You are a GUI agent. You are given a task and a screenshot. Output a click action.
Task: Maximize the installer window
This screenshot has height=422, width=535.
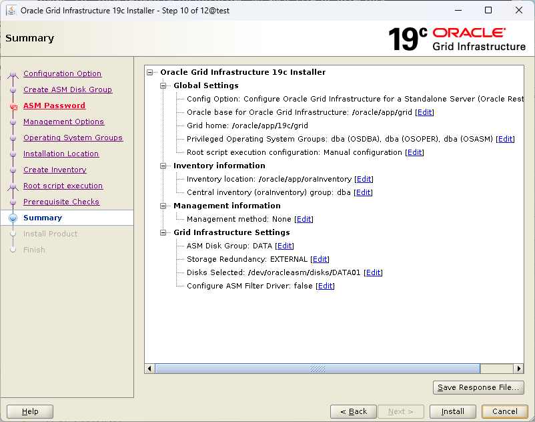click(x=488, y=10)
